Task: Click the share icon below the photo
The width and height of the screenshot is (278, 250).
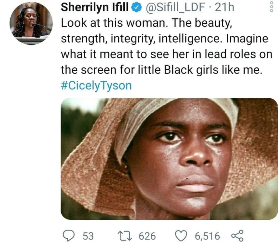Action: 237,236
